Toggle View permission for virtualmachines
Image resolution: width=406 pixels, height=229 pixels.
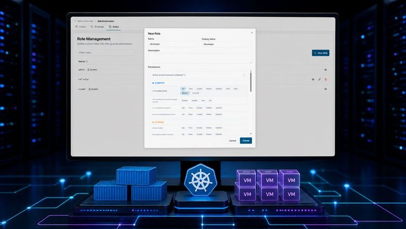point(191,89)
